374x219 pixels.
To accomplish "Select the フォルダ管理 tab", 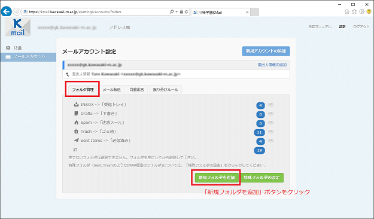I will [83, 90].
